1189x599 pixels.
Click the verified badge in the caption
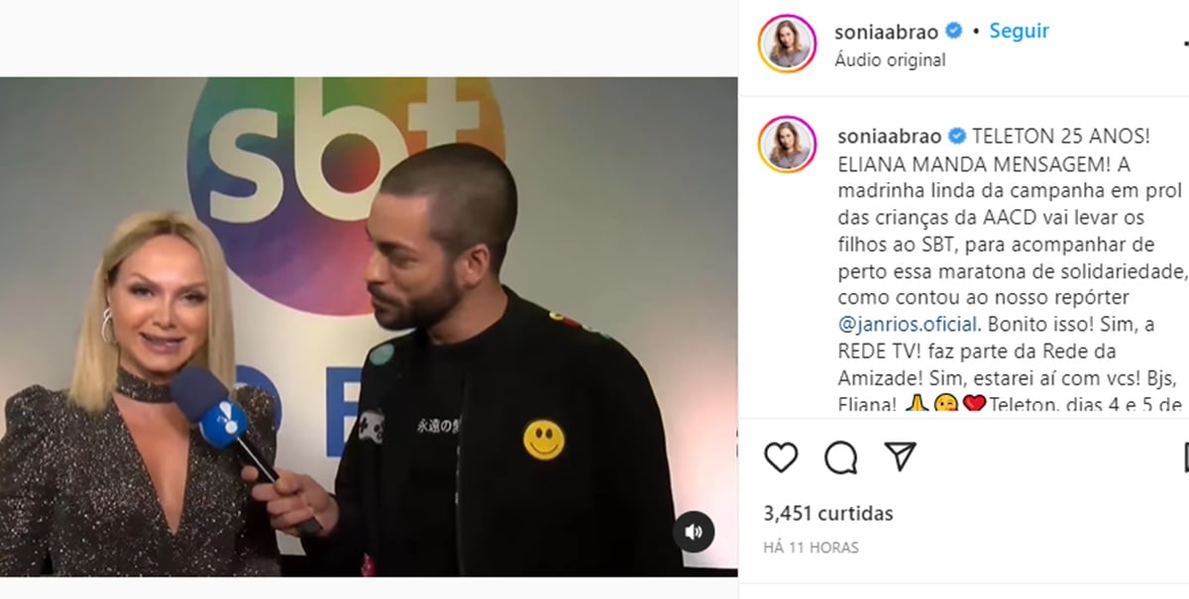(958, 137)
